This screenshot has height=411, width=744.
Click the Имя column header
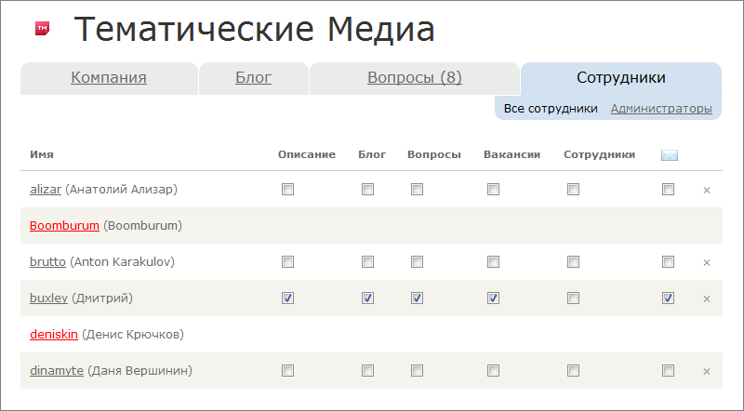tap(42, 154)
